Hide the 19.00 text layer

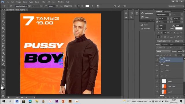coord(157,66)
